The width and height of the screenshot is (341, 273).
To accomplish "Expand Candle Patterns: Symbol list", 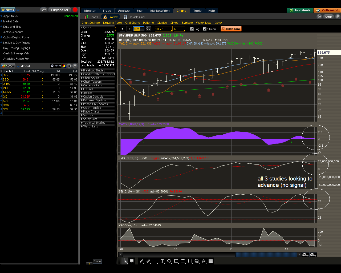I will click(98, 74).
